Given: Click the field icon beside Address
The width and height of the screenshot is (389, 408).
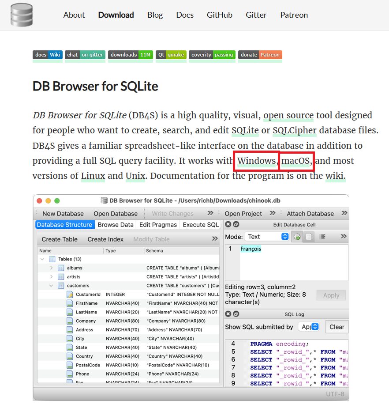Looking at the screenshot, I should coord(70,330).
